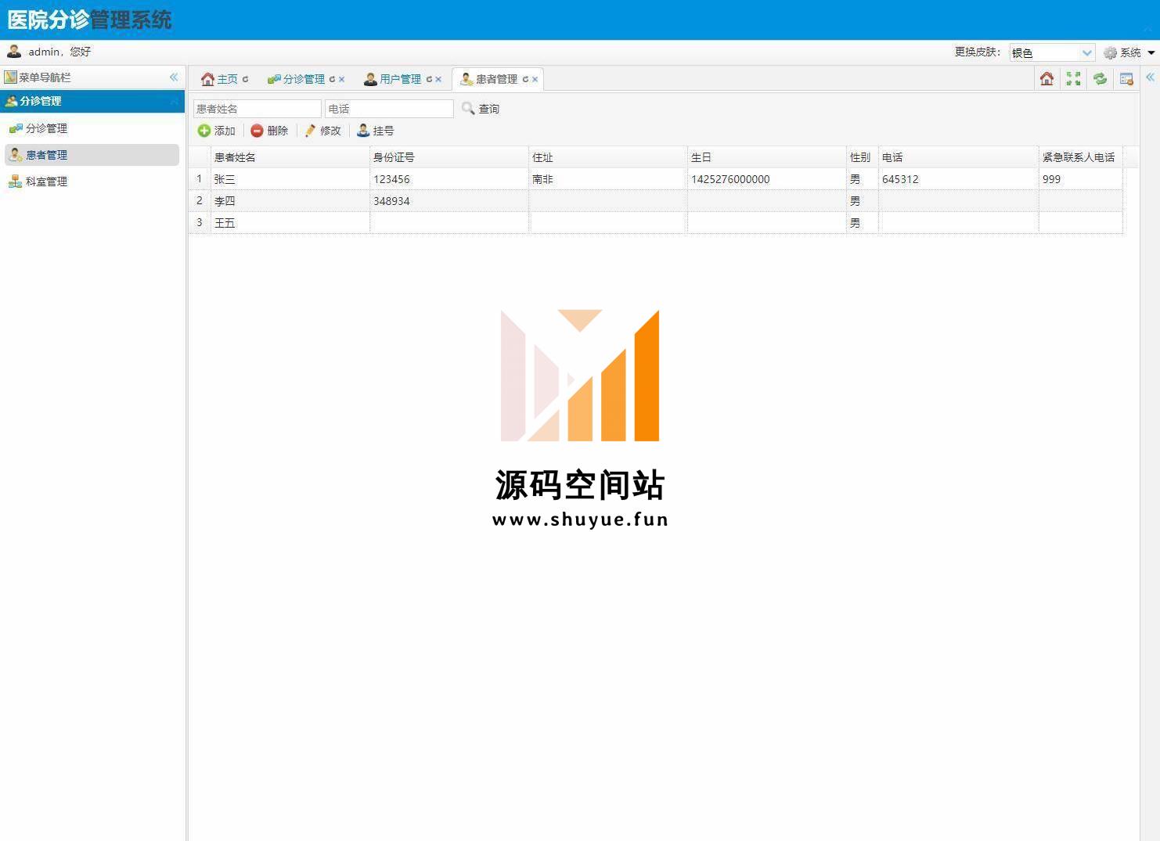Click the address cell 南非
Image resolution: width=1160 pixels, height=841 pixels.
608,179
